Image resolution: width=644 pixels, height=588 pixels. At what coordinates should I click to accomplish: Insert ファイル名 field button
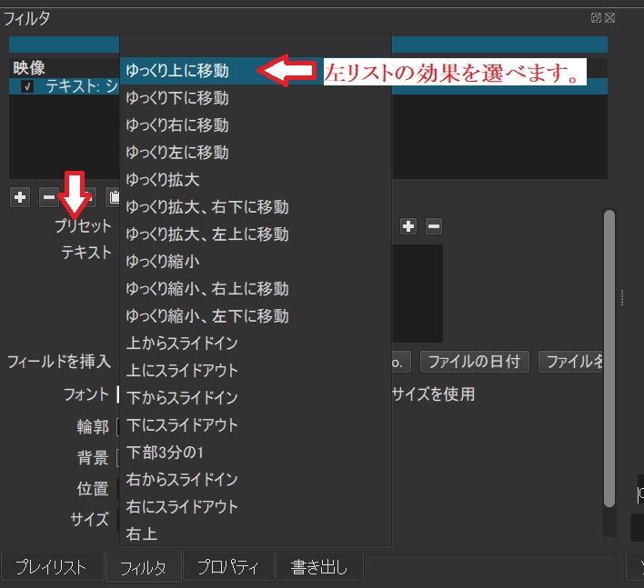click(571, 362)
